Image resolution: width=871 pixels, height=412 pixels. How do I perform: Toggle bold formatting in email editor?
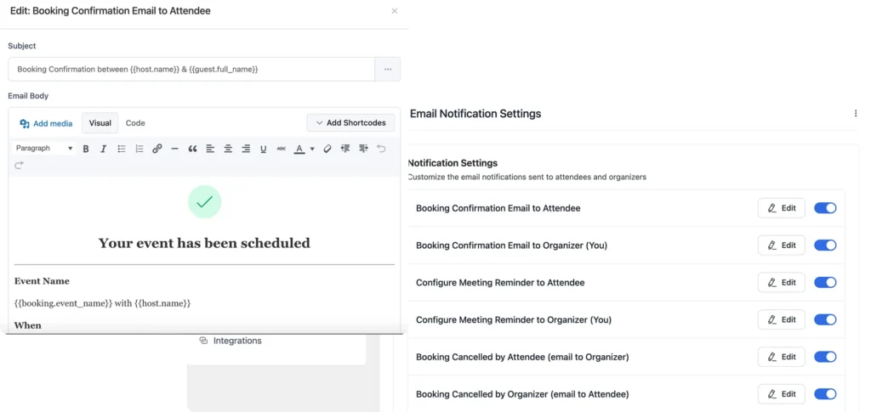86,149
